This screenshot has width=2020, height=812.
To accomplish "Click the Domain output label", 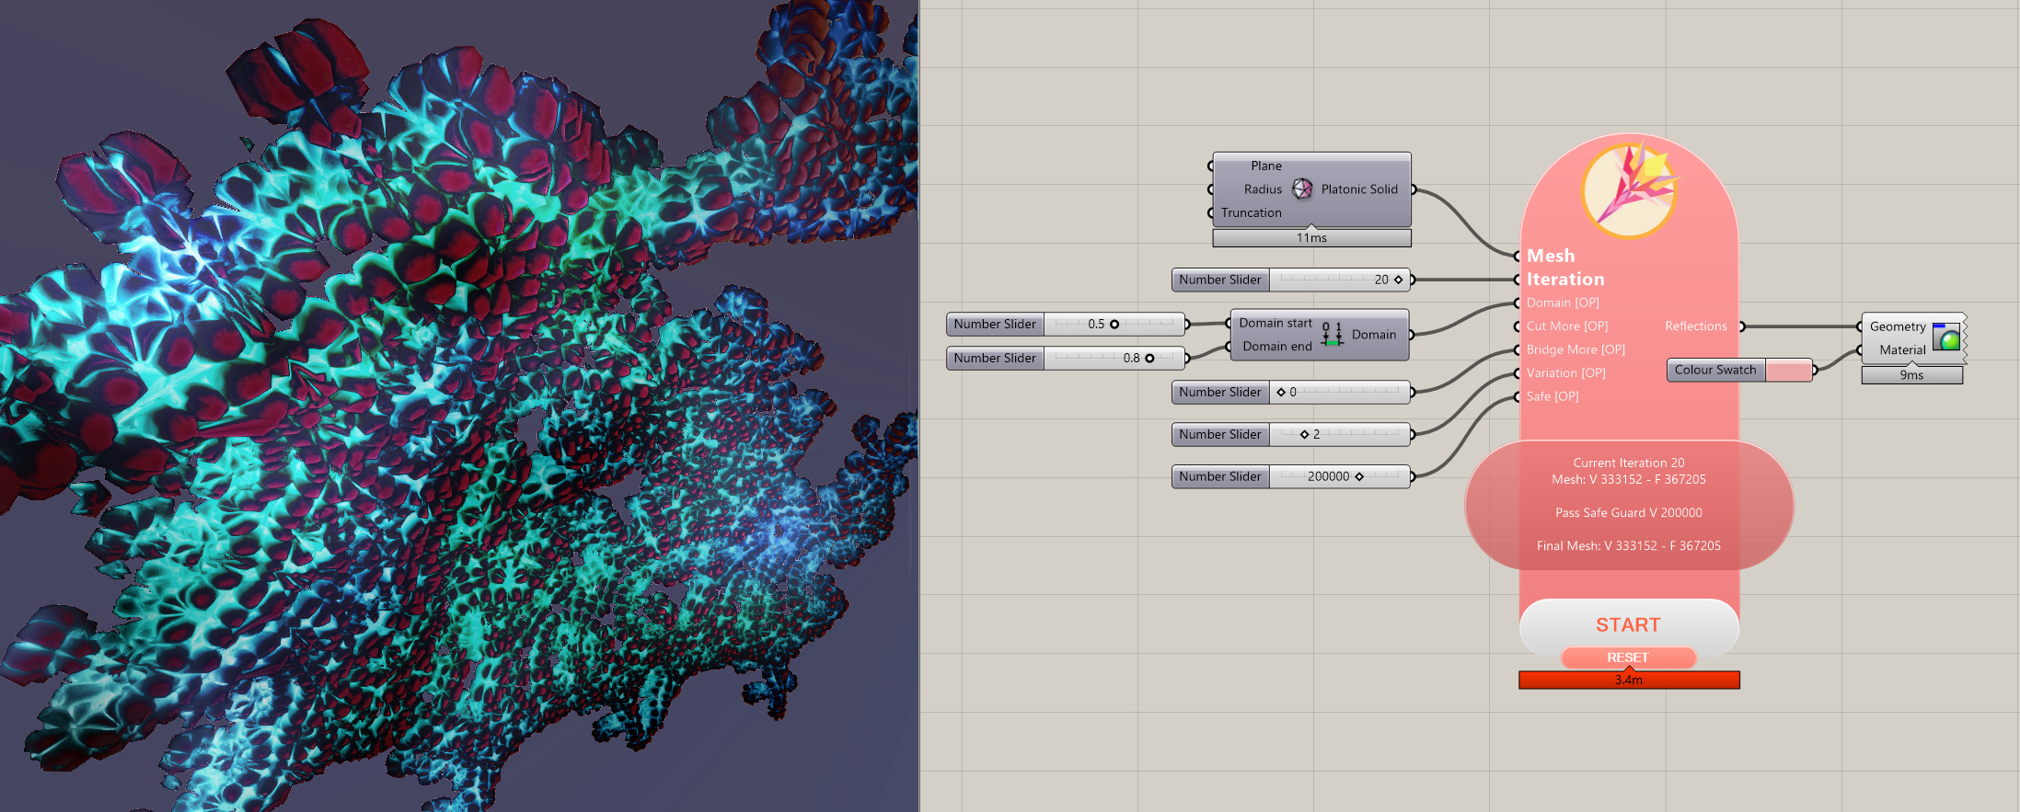I will [1373, 335].
